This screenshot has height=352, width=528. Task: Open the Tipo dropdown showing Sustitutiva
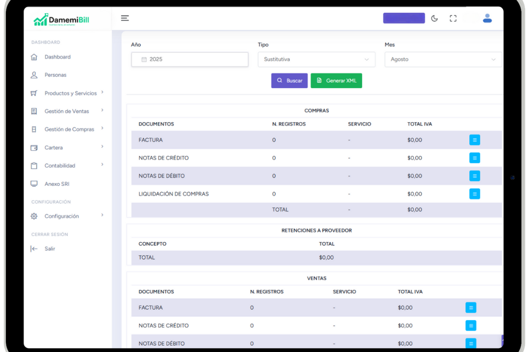click(x=316, y=59)
